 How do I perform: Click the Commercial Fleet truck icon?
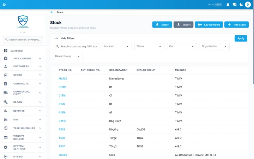click(x=6, y=93)
